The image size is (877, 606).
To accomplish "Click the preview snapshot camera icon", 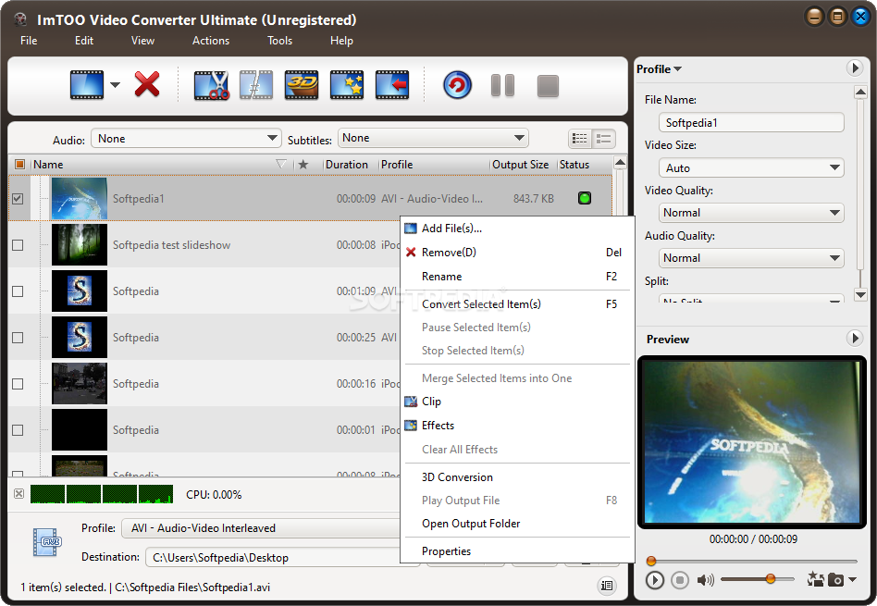I will coord(835,580).
